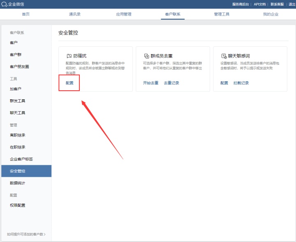Switch to the 首页 tab
The image size is (296, 242).
click(25, 14)
